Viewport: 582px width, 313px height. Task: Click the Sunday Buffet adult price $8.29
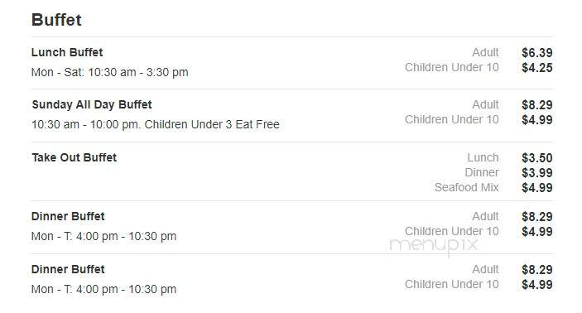(x=537, y=105)
